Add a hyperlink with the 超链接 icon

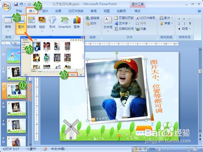pyautogui.click(x=93, y=18)
